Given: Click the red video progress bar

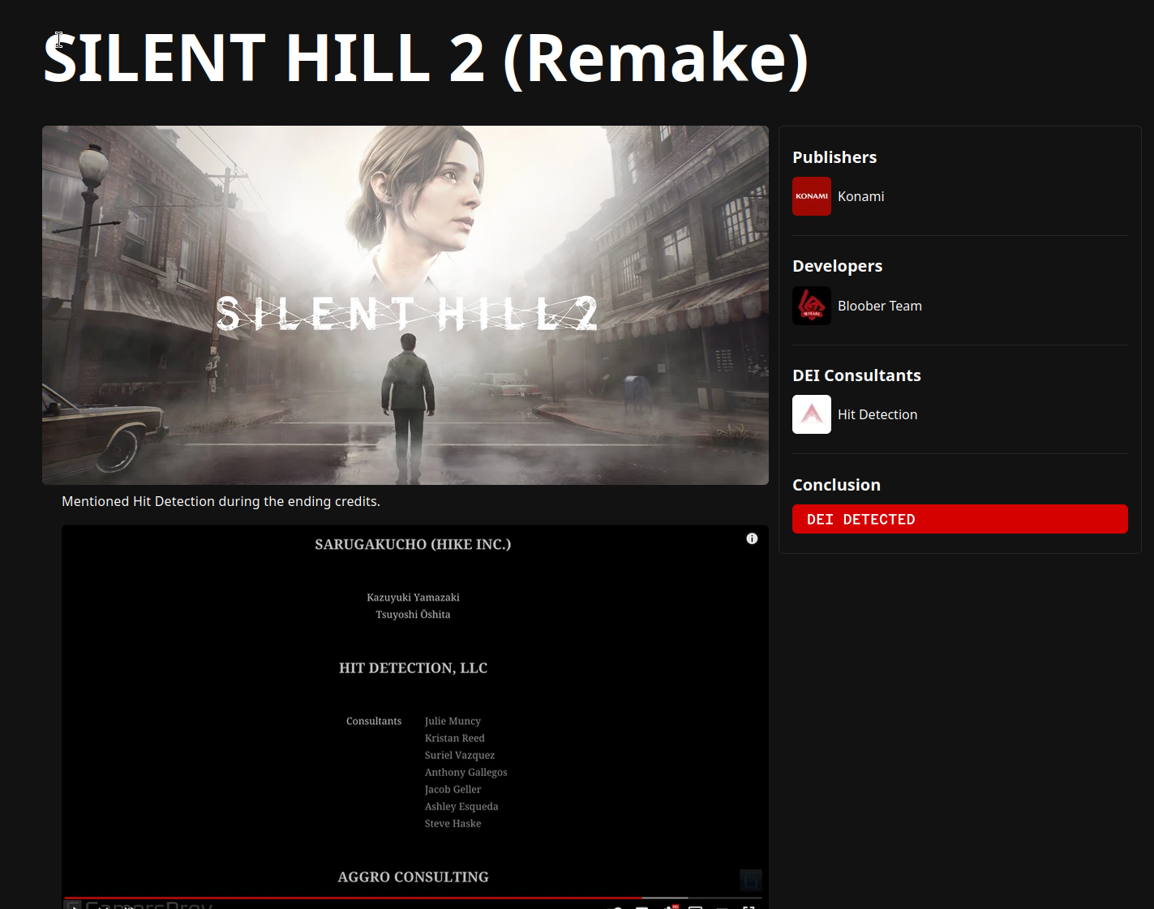Looking at the screenshot, I should click(353, 898).
